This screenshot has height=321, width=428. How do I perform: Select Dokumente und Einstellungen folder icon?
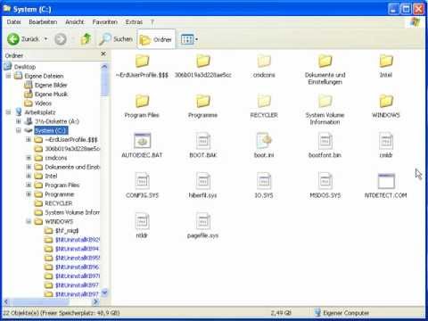(x=325, y=61)
